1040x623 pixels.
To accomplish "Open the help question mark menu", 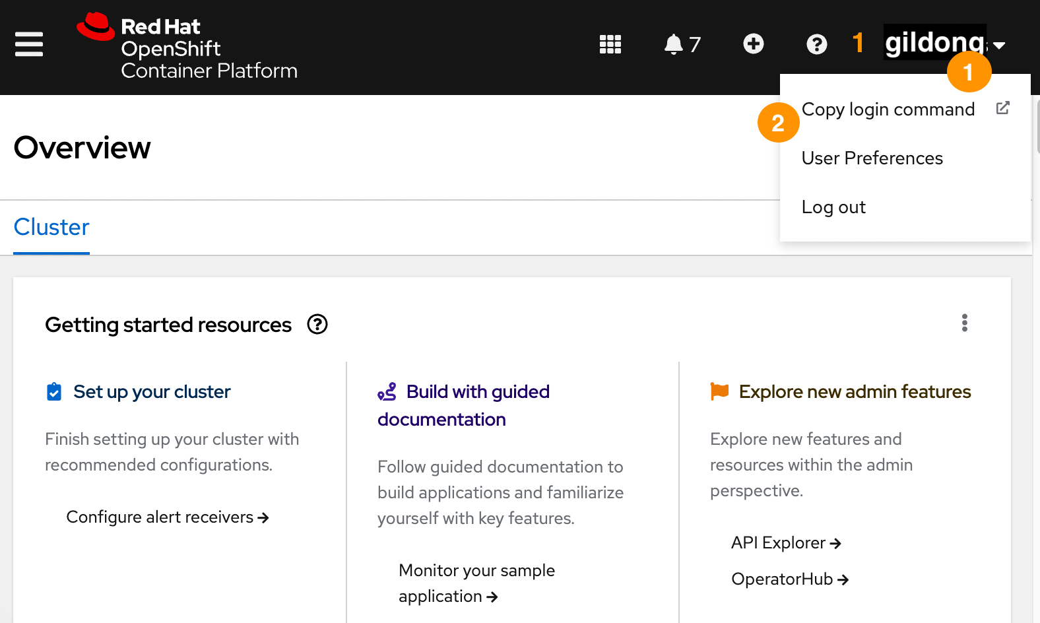I will [816, 44].
